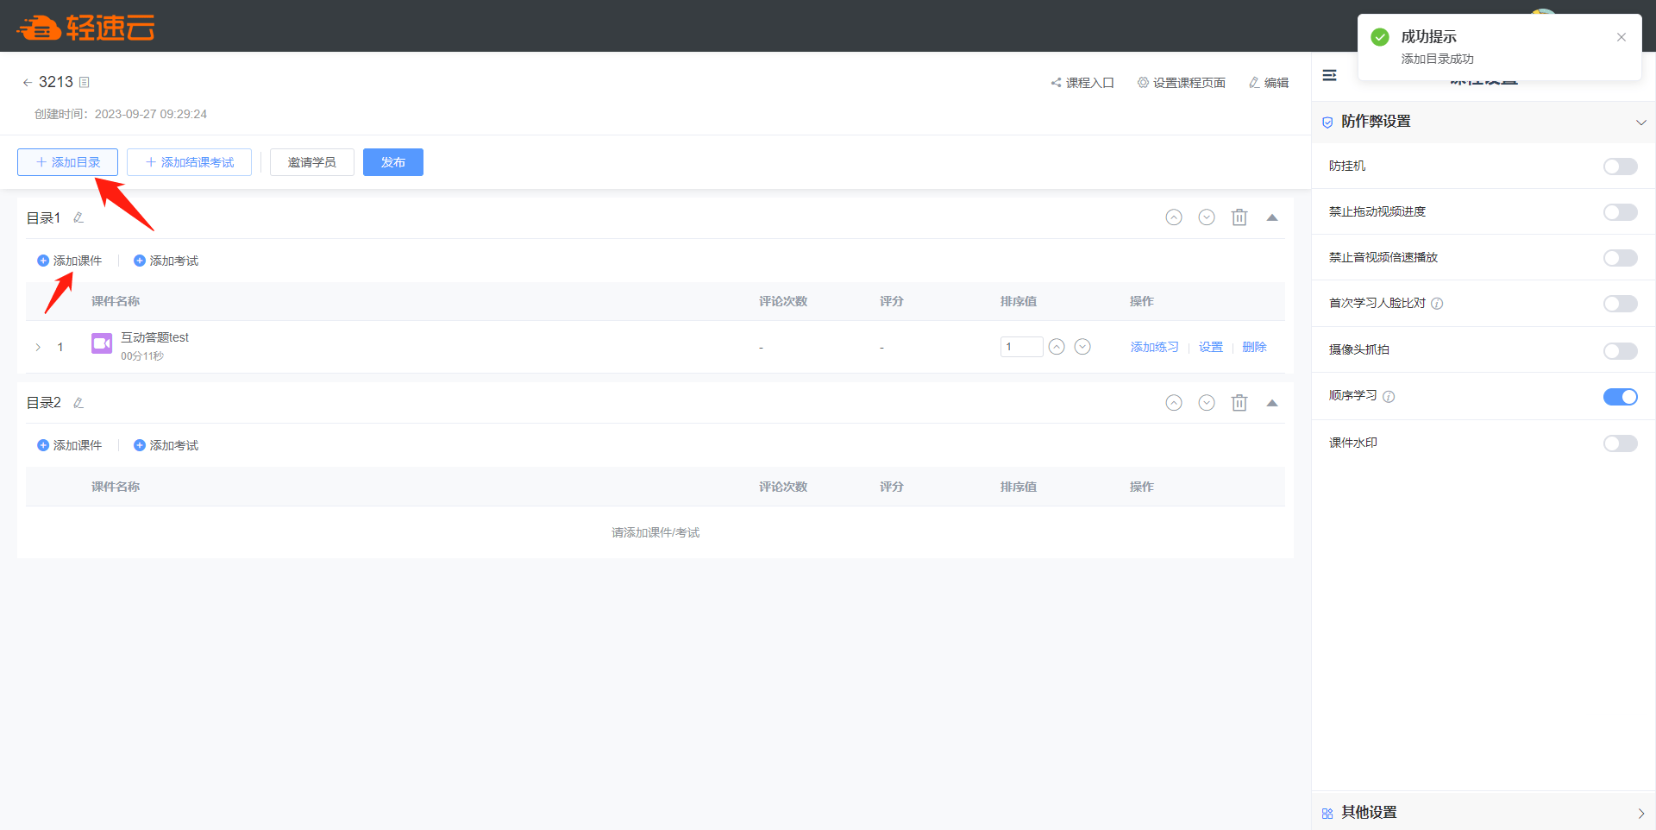Move 目录2 up
The height and width of the screenshot is (830, 1656).
pyautogui.click(x=1174, y=403)
